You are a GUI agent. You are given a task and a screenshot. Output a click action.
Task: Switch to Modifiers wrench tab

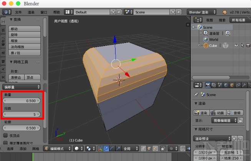(244, 85)
